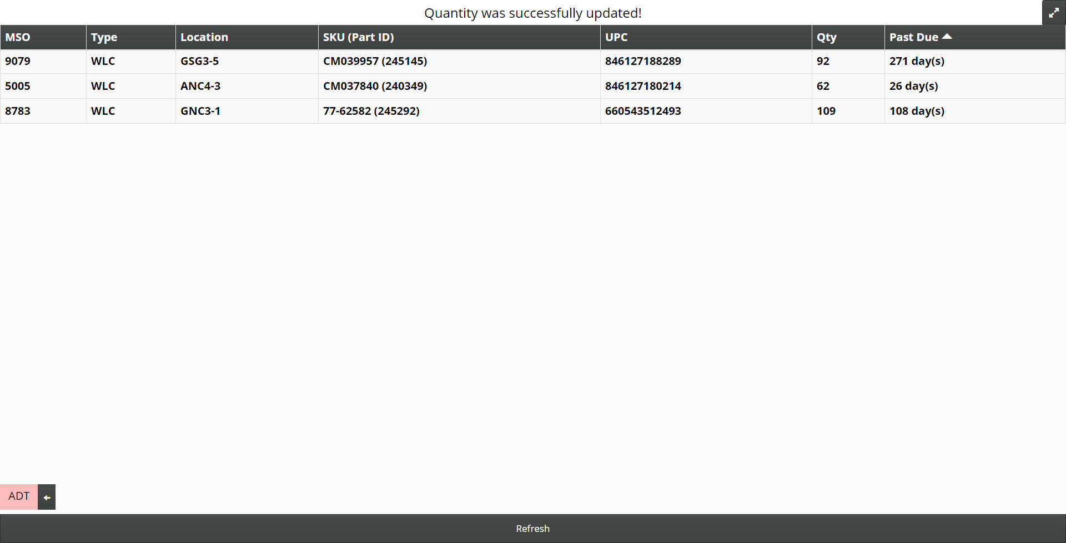Image resolution: width=1066 pixels, height=543 pixels.
Task: Click WLC type in row 5005
Action: coord(131,86)
